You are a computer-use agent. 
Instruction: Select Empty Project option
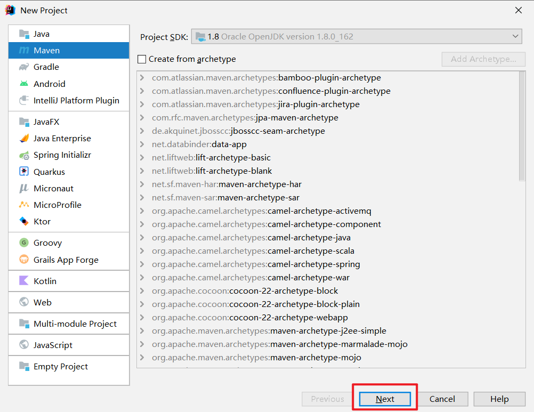pos(69,366)
